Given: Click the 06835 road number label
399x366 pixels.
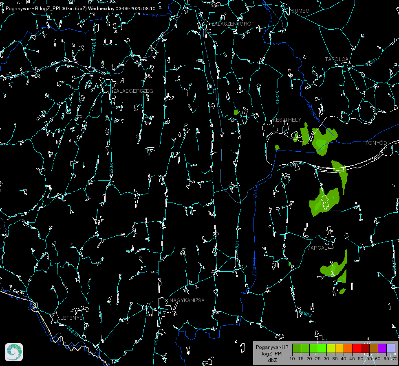Looking at the screenshot, I should click(x=73, y=331).
